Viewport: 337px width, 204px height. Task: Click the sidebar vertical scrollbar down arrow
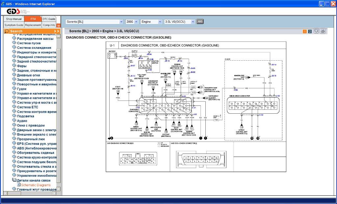click(x=59, y=189)
